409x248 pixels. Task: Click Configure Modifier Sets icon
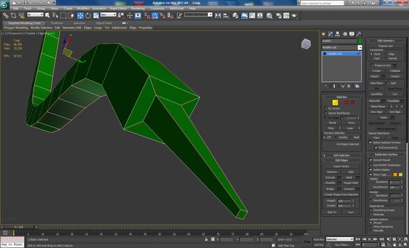tap(357, 86)
